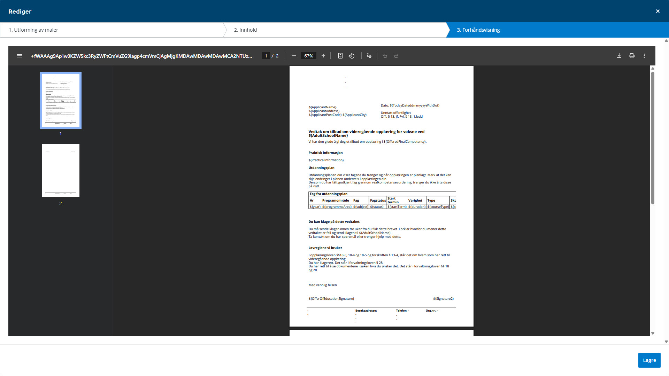Click the '${programmeArea}' table cell
The image size is (669, 376).
pos(337,207)
